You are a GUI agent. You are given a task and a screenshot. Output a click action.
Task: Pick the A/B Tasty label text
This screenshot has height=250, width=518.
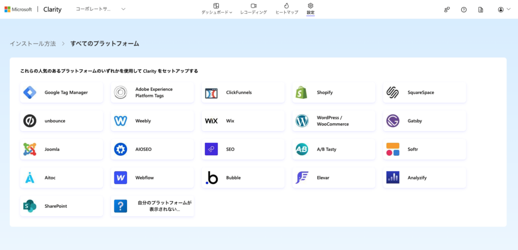click(x=326, y=149)
